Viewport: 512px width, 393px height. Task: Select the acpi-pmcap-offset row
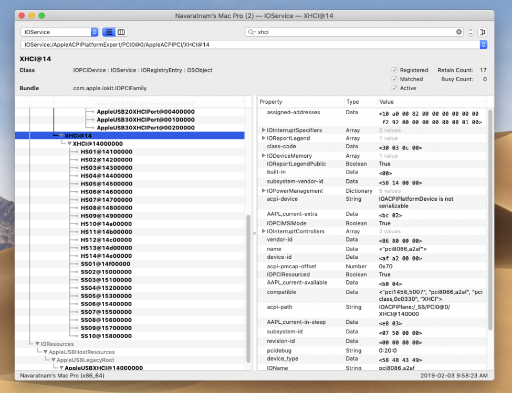pyautogui.click(x=372, y=266)
